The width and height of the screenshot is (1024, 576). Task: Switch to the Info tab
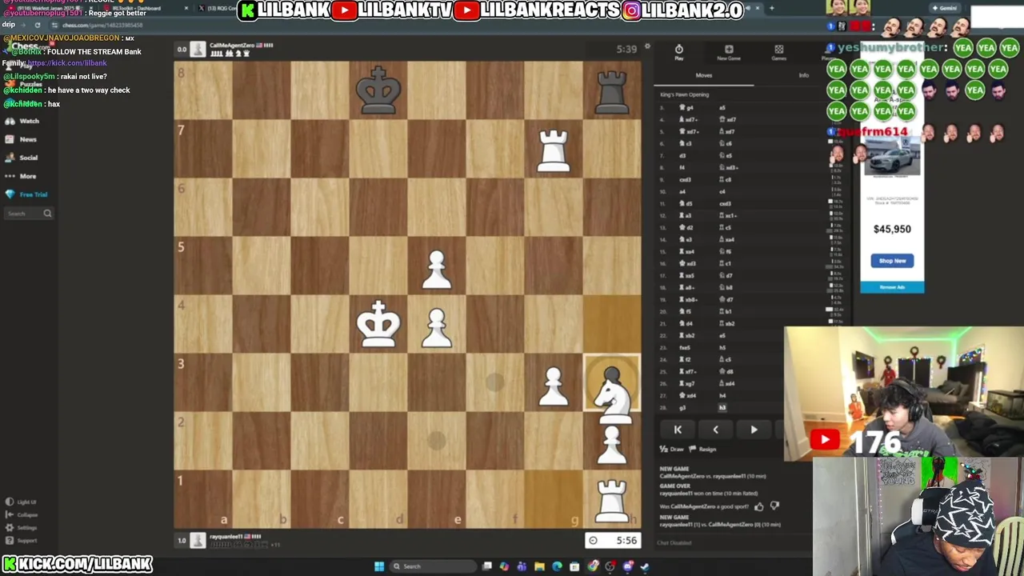tap(803, 75)
